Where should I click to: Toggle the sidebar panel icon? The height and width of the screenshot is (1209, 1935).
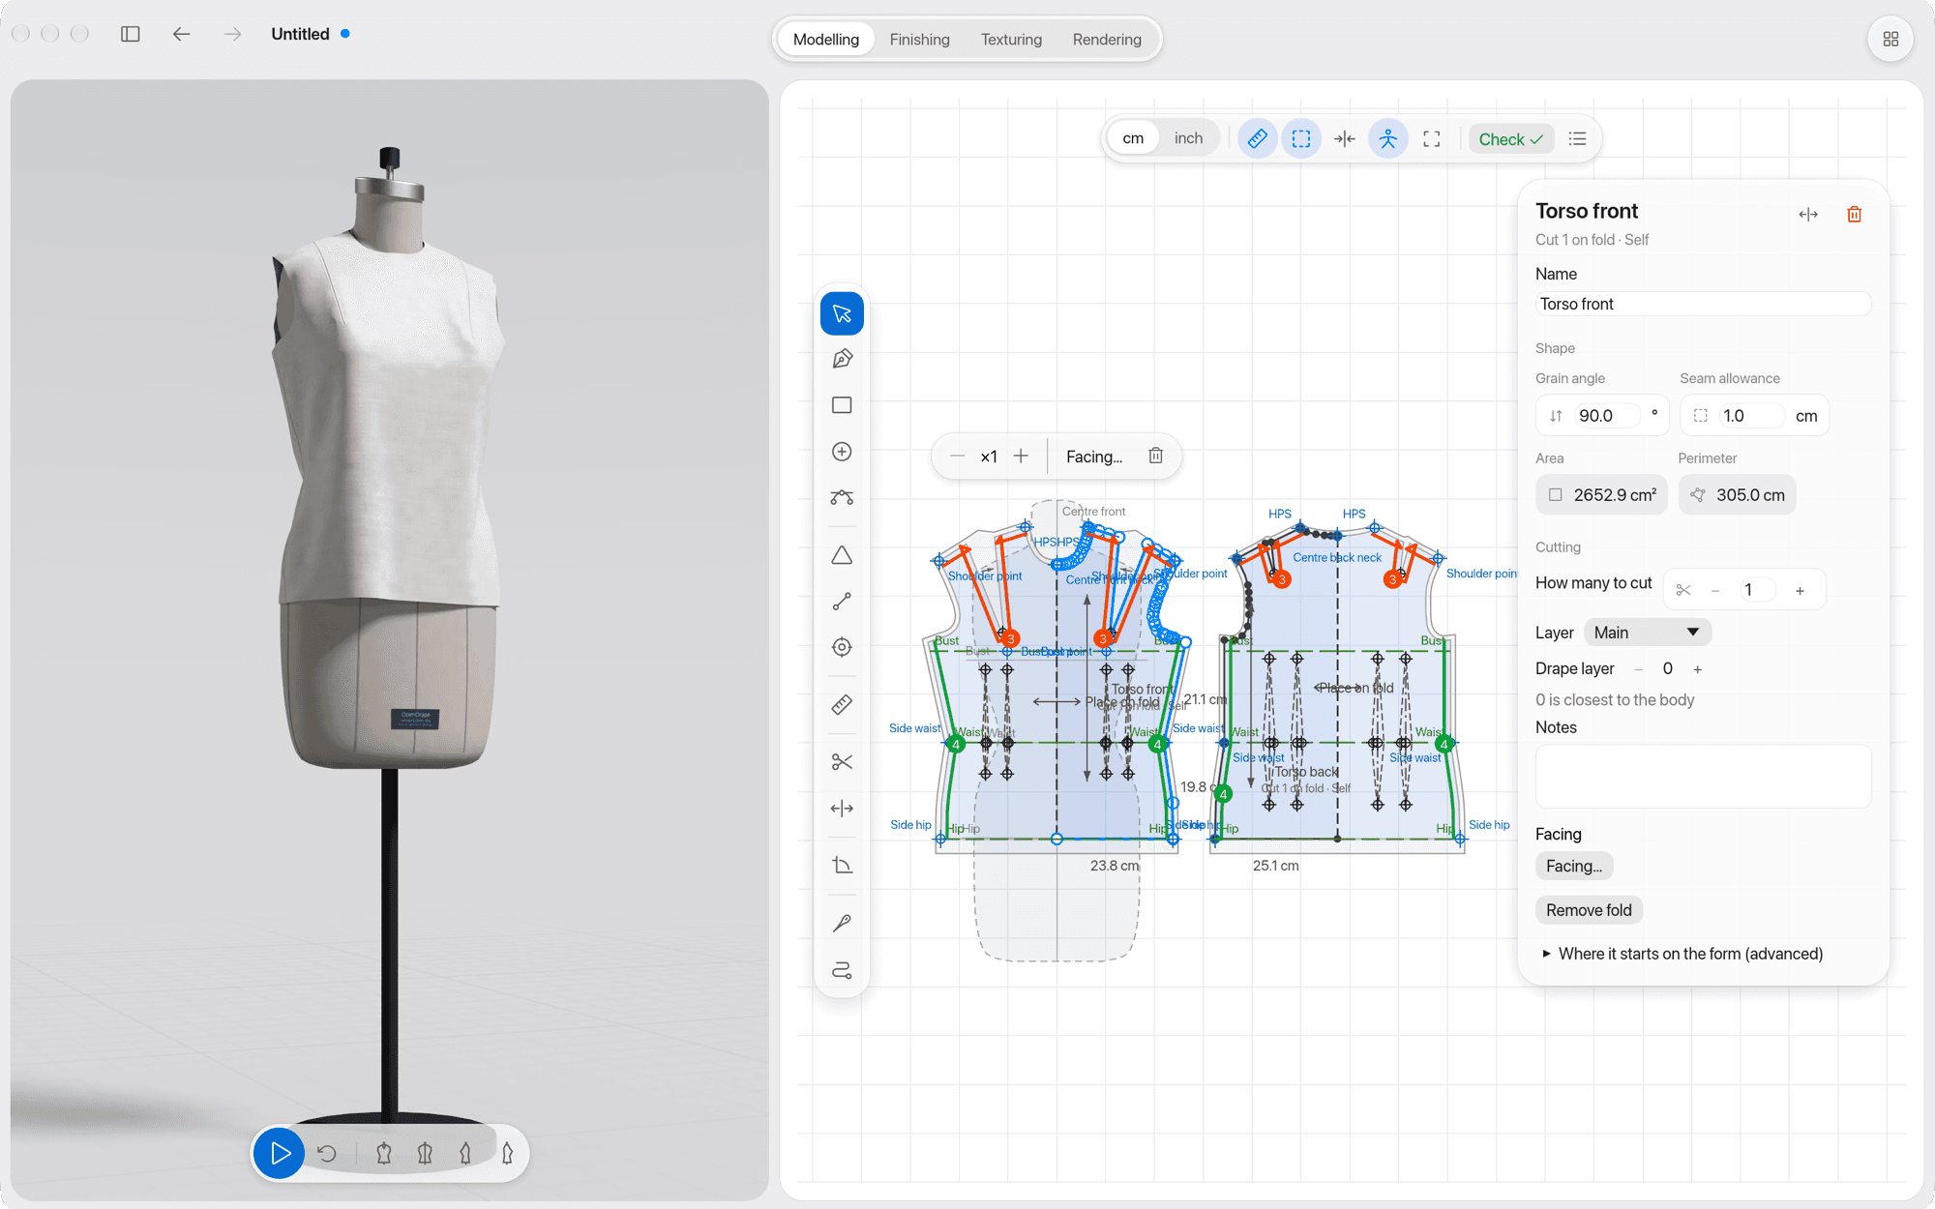pos(131,34)
